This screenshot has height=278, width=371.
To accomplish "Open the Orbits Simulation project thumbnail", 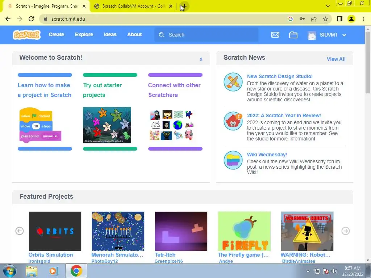I will pyautogui.click(x=55, y=231).
